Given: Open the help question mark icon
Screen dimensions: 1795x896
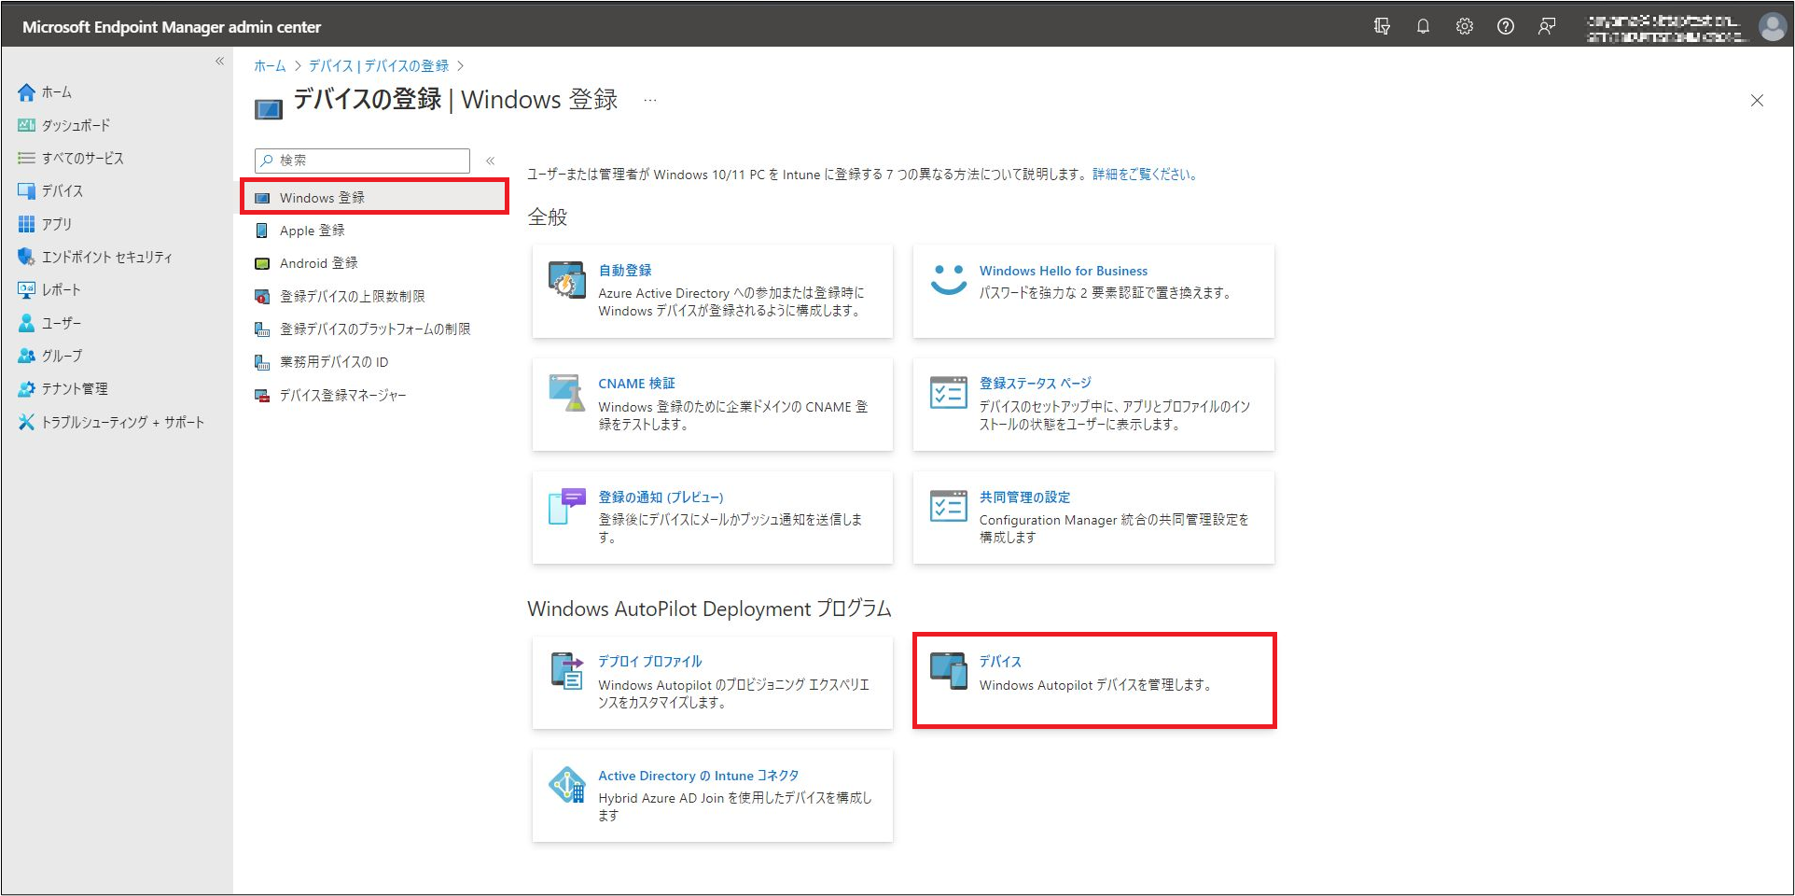Looking at the screenshot, I should pyautogui.click(x=1506, y=26).
